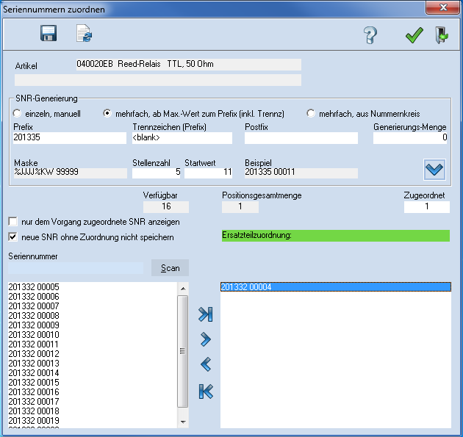Click the Scan button
The width and height of the screenshot is (463, 437).
tap(170, 267)
